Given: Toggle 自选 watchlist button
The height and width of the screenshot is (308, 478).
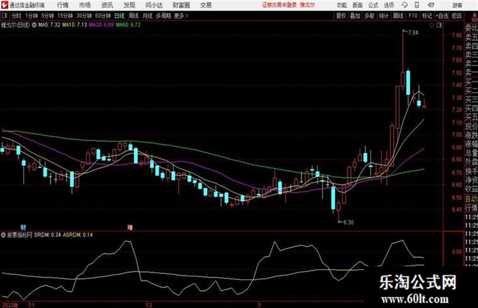Looking at the screenshot, I should pos(442,16).
